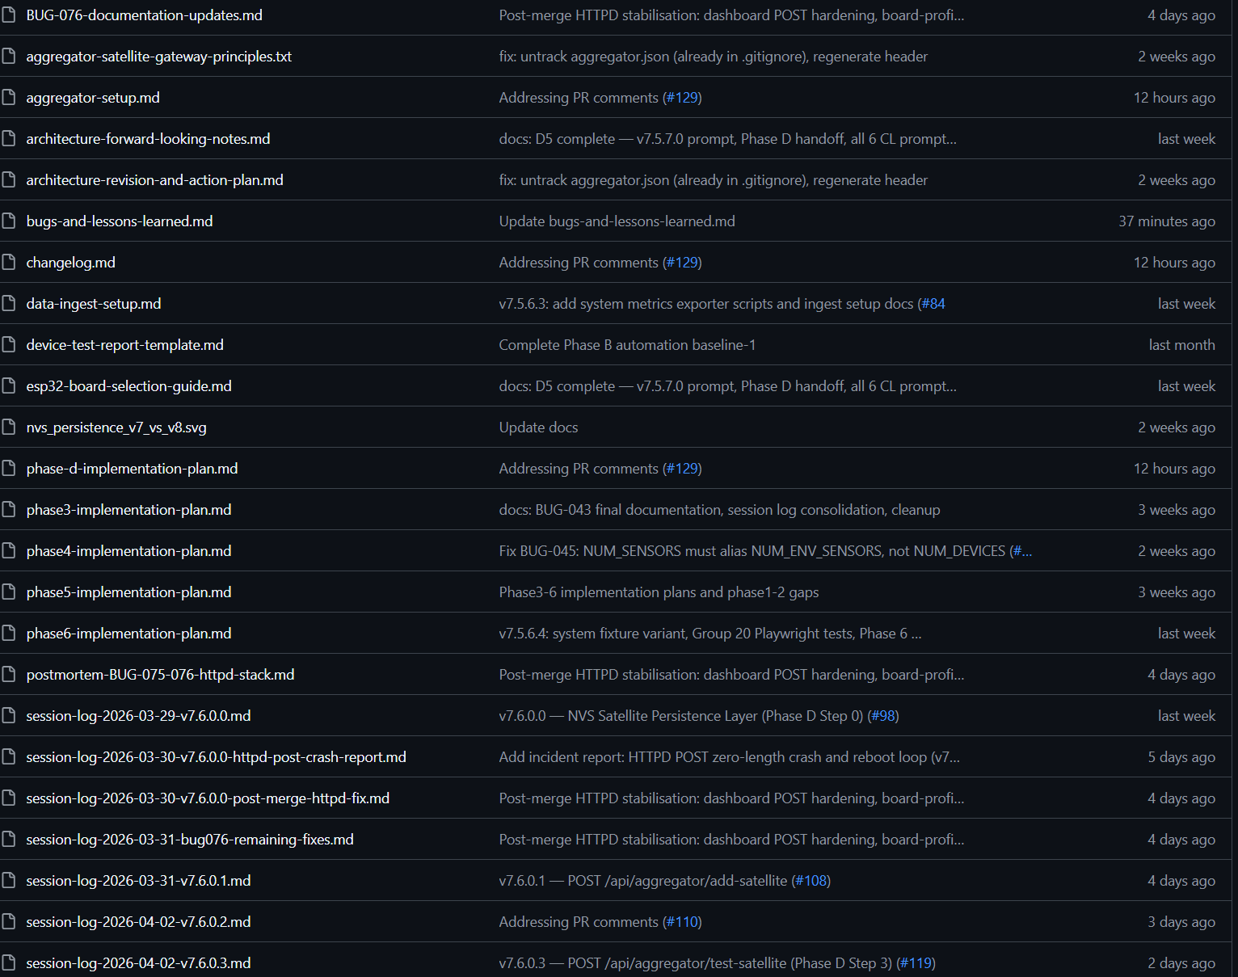Open architecture-forward-looking-notes.md
This screenshot has width=1238, height=977.
tap(148, 139)
